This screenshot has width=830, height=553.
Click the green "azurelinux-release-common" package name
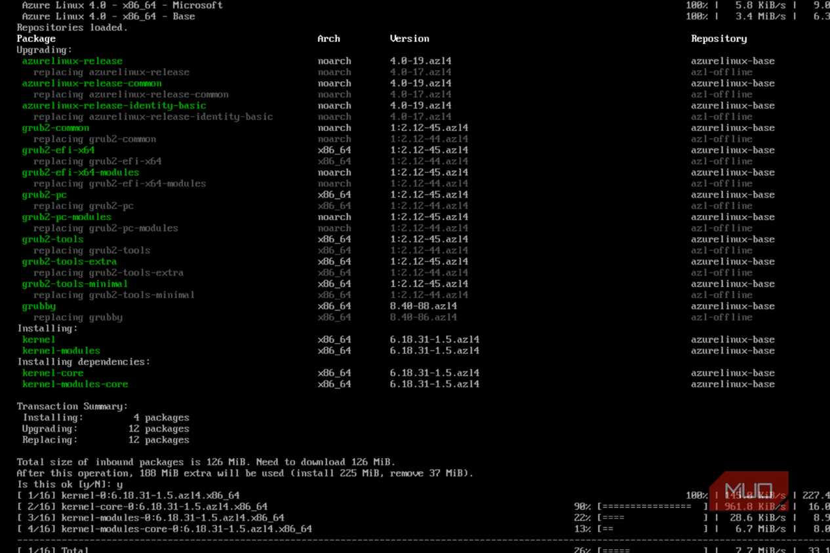(92, 83)
